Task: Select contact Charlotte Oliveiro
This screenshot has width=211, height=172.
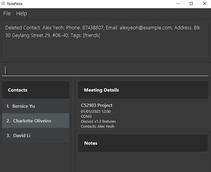Action: pyautogui.click(x=36, y=121)
